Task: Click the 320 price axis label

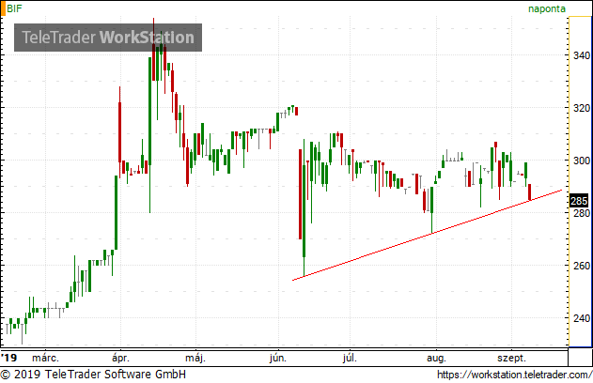Action: pyautogui.click(x=582, y=108)
